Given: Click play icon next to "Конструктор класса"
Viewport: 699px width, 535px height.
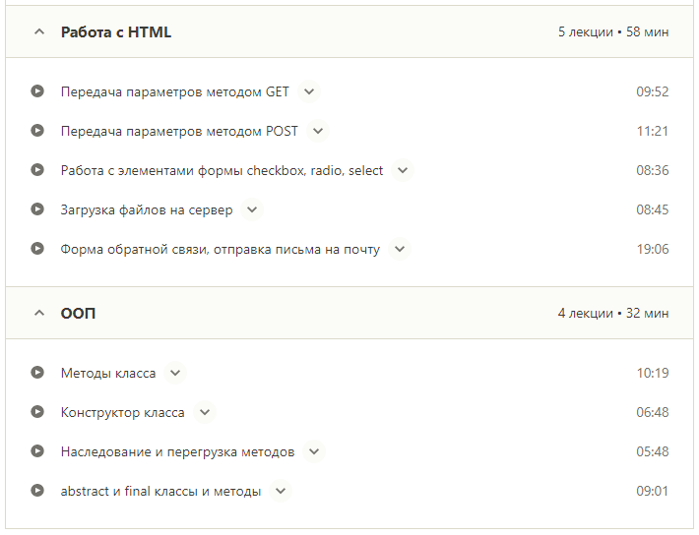Looking at the screenshot, I should click(x=37, y=412).
